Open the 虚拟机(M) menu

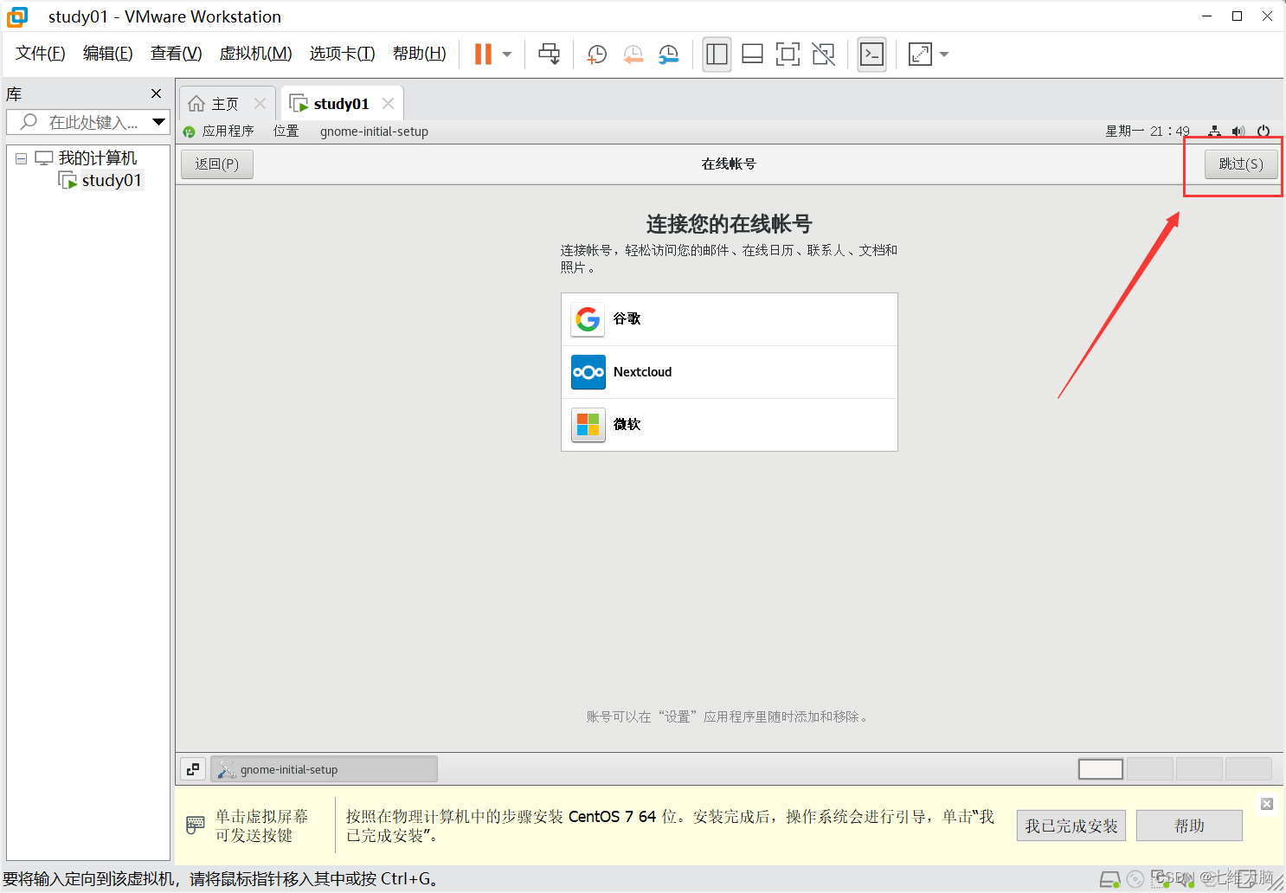[256, 54]
